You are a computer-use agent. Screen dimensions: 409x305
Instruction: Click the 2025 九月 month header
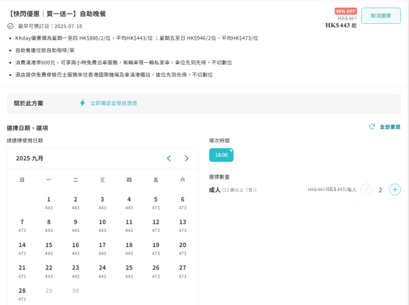tap(29, 158)
